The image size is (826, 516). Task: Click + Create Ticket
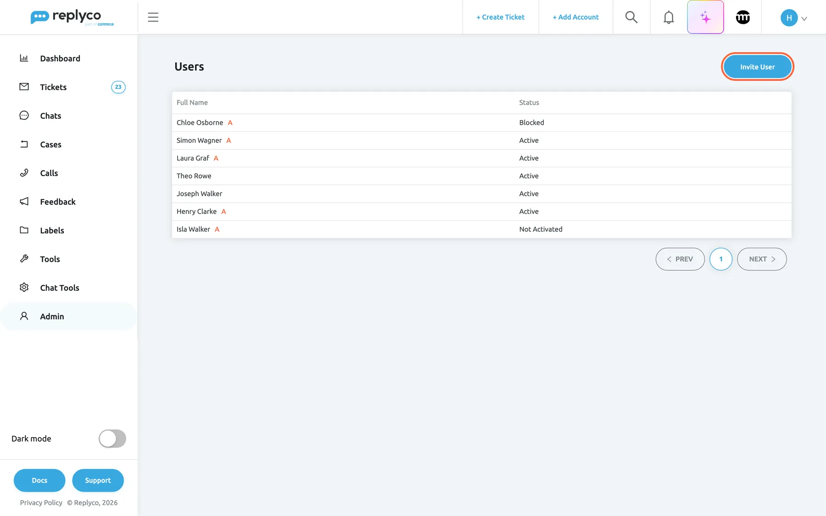pyautogui.click(x=500, y=17)
